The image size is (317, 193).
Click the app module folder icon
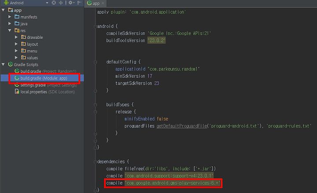point(10,10)
